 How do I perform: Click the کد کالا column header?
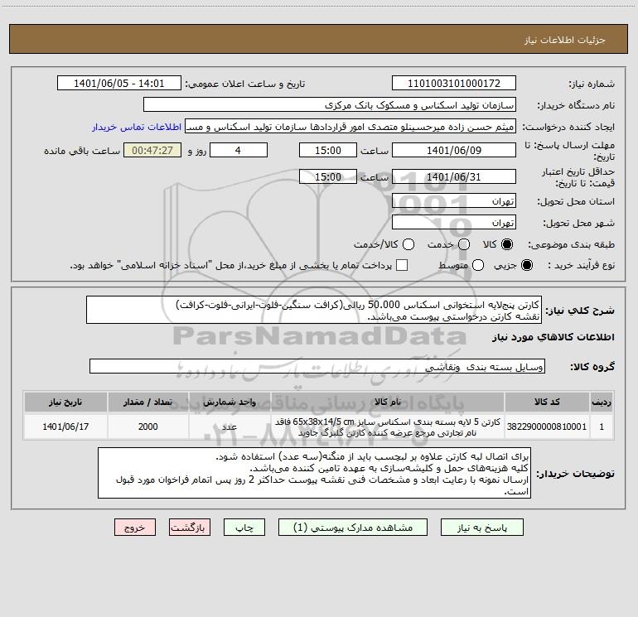547,402
